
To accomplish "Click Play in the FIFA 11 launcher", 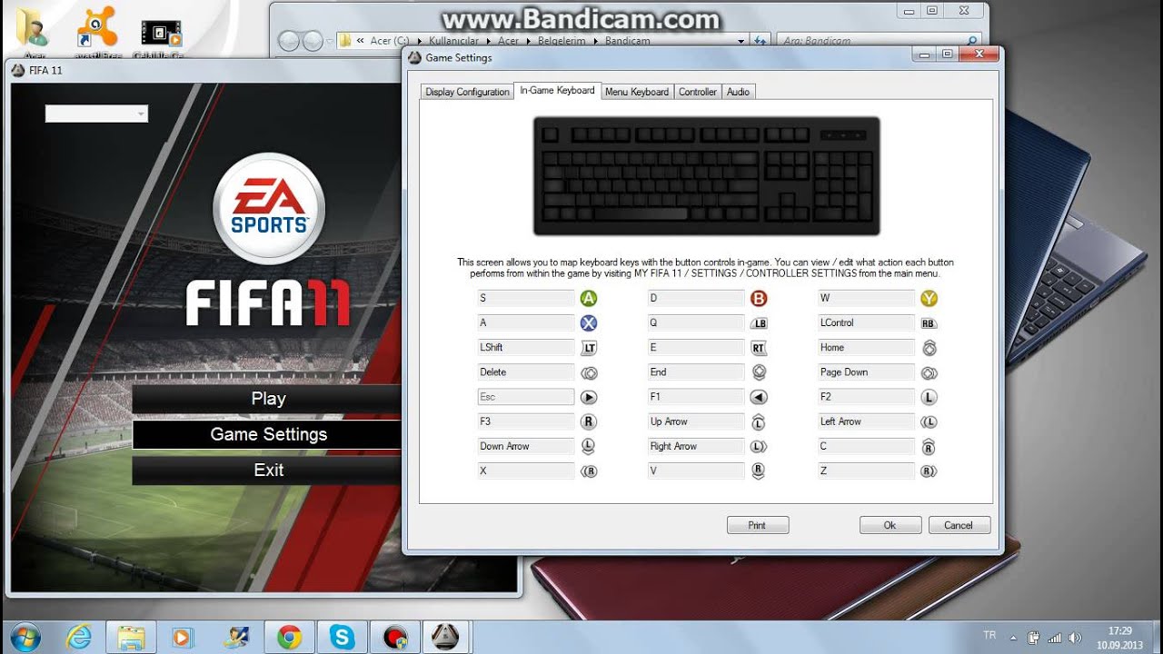I will 268,399.
